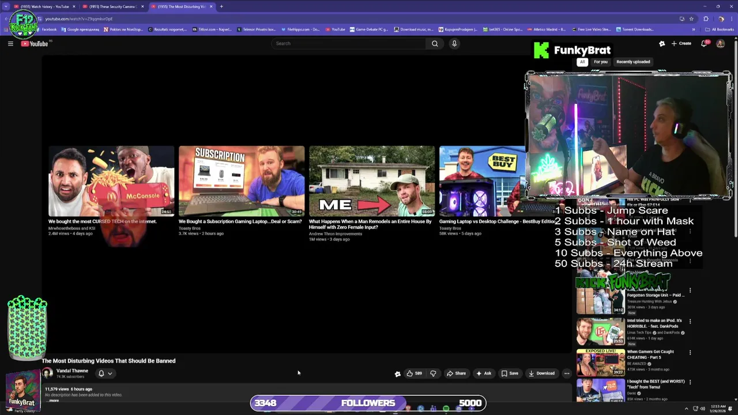
Task: Select the Recently uploaded filter chip
Action: pyautogui.click(x=633, y=62)
